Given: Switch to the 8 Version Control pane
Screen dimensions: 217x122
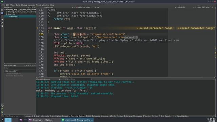Looking at the screenshot, I should pos(151,116).
